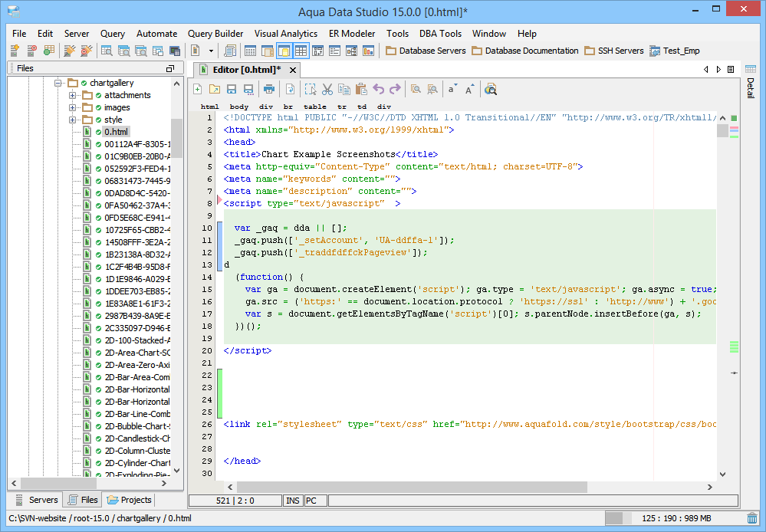Screen dimensions: 766x532
Task: Click the Cut scissors icon
Action: (x=327, y=89)
